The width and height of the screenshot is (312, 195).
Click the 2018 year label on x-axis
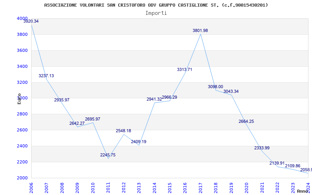point(216,188)
